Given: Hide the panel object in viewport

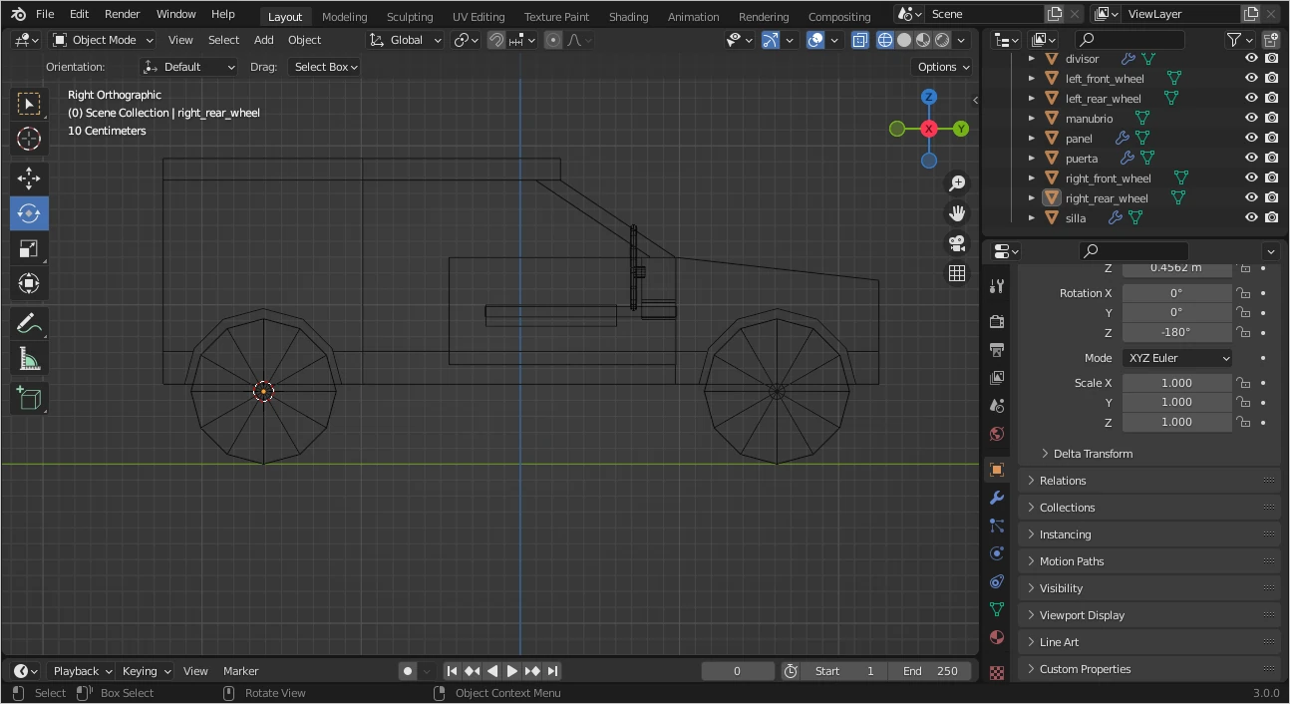Looking at the screenshot, I should click(x=1251, y=139).
